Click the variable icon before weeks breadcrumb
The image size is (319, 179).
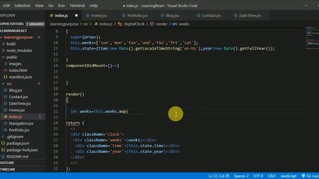pos(174,24)
